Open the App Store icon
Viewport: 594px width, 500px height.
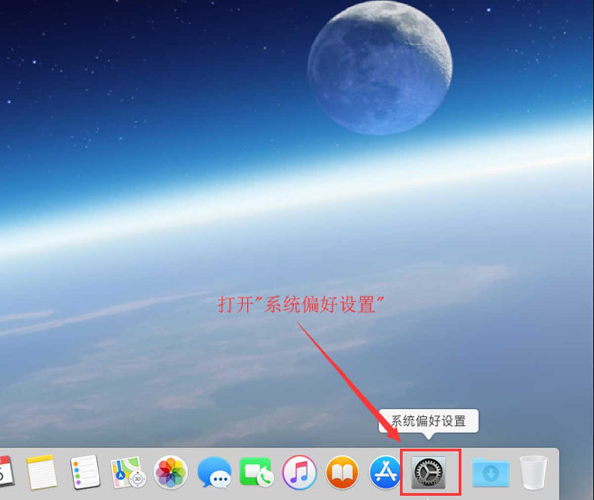pos(385,472)
